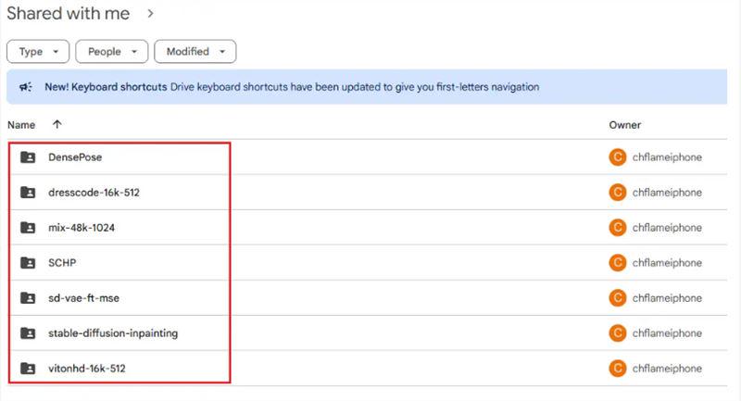Click the Owner column header
Image resolution: width=741 pixels, height=401 pixels.
coord(624,125)
